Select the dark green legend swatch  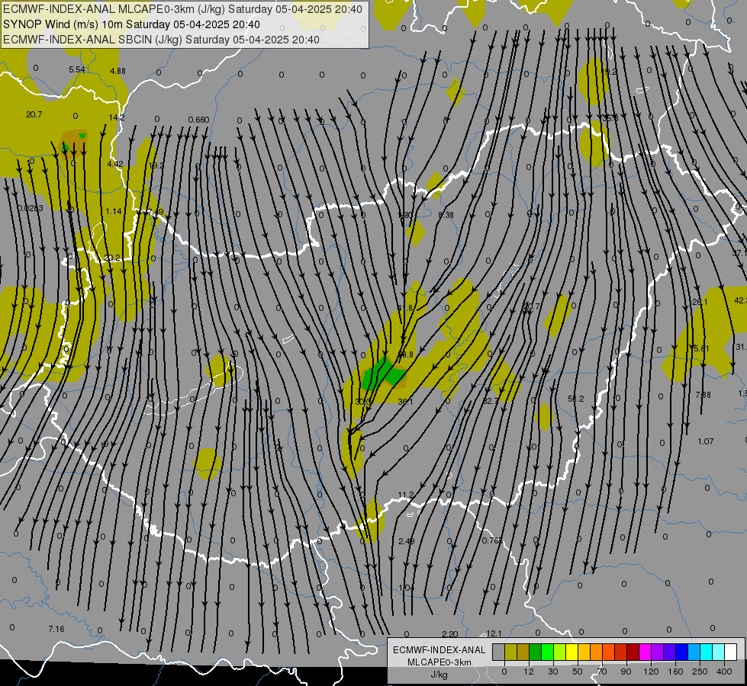pos(536,652)
